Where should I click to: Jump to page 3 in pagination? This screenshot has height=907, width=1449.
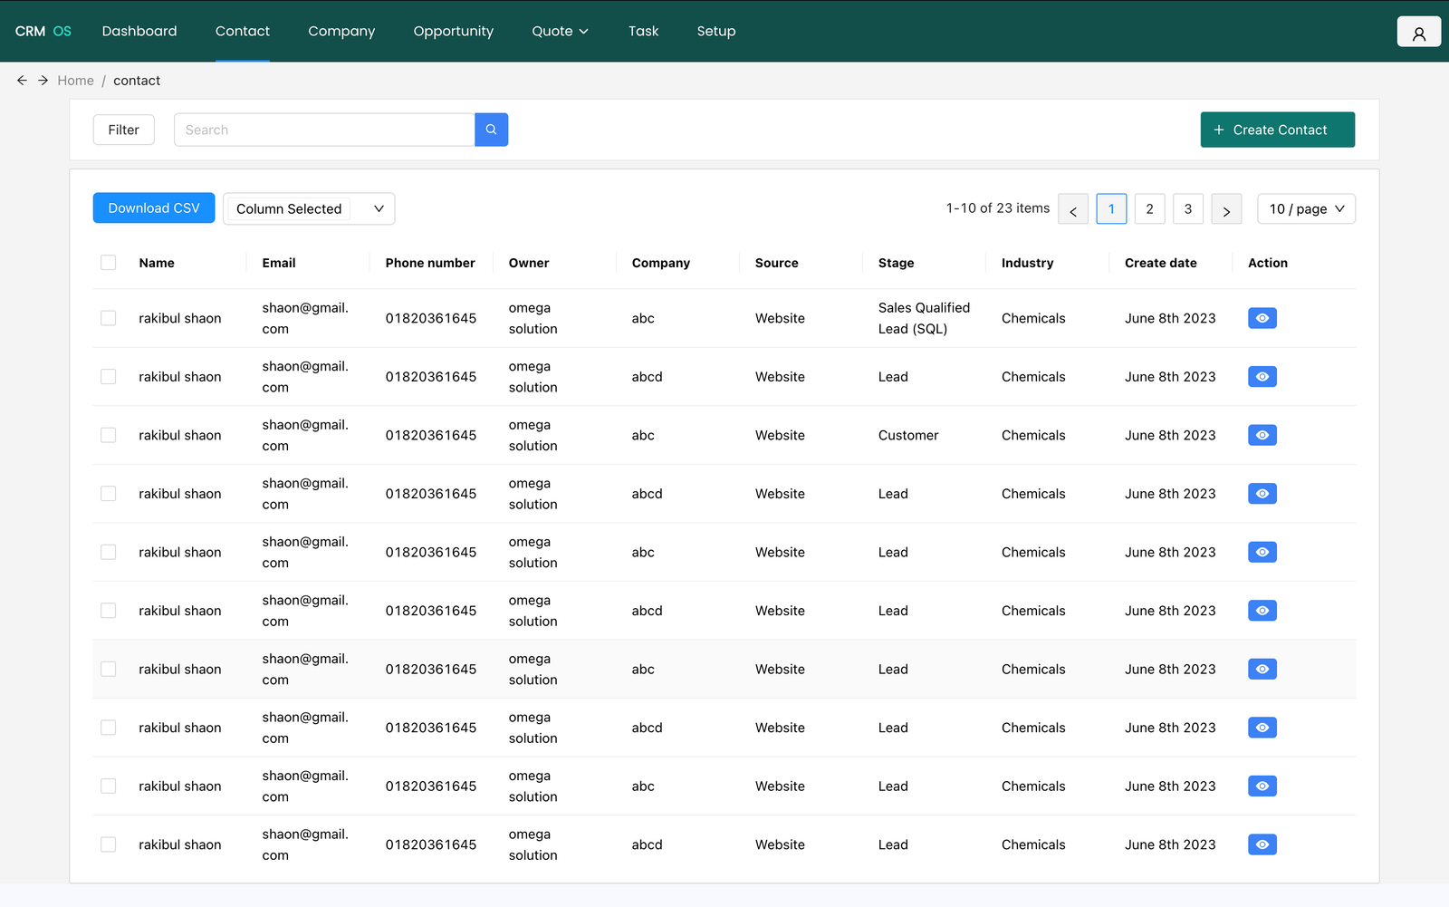click(x=1187, y=209)
